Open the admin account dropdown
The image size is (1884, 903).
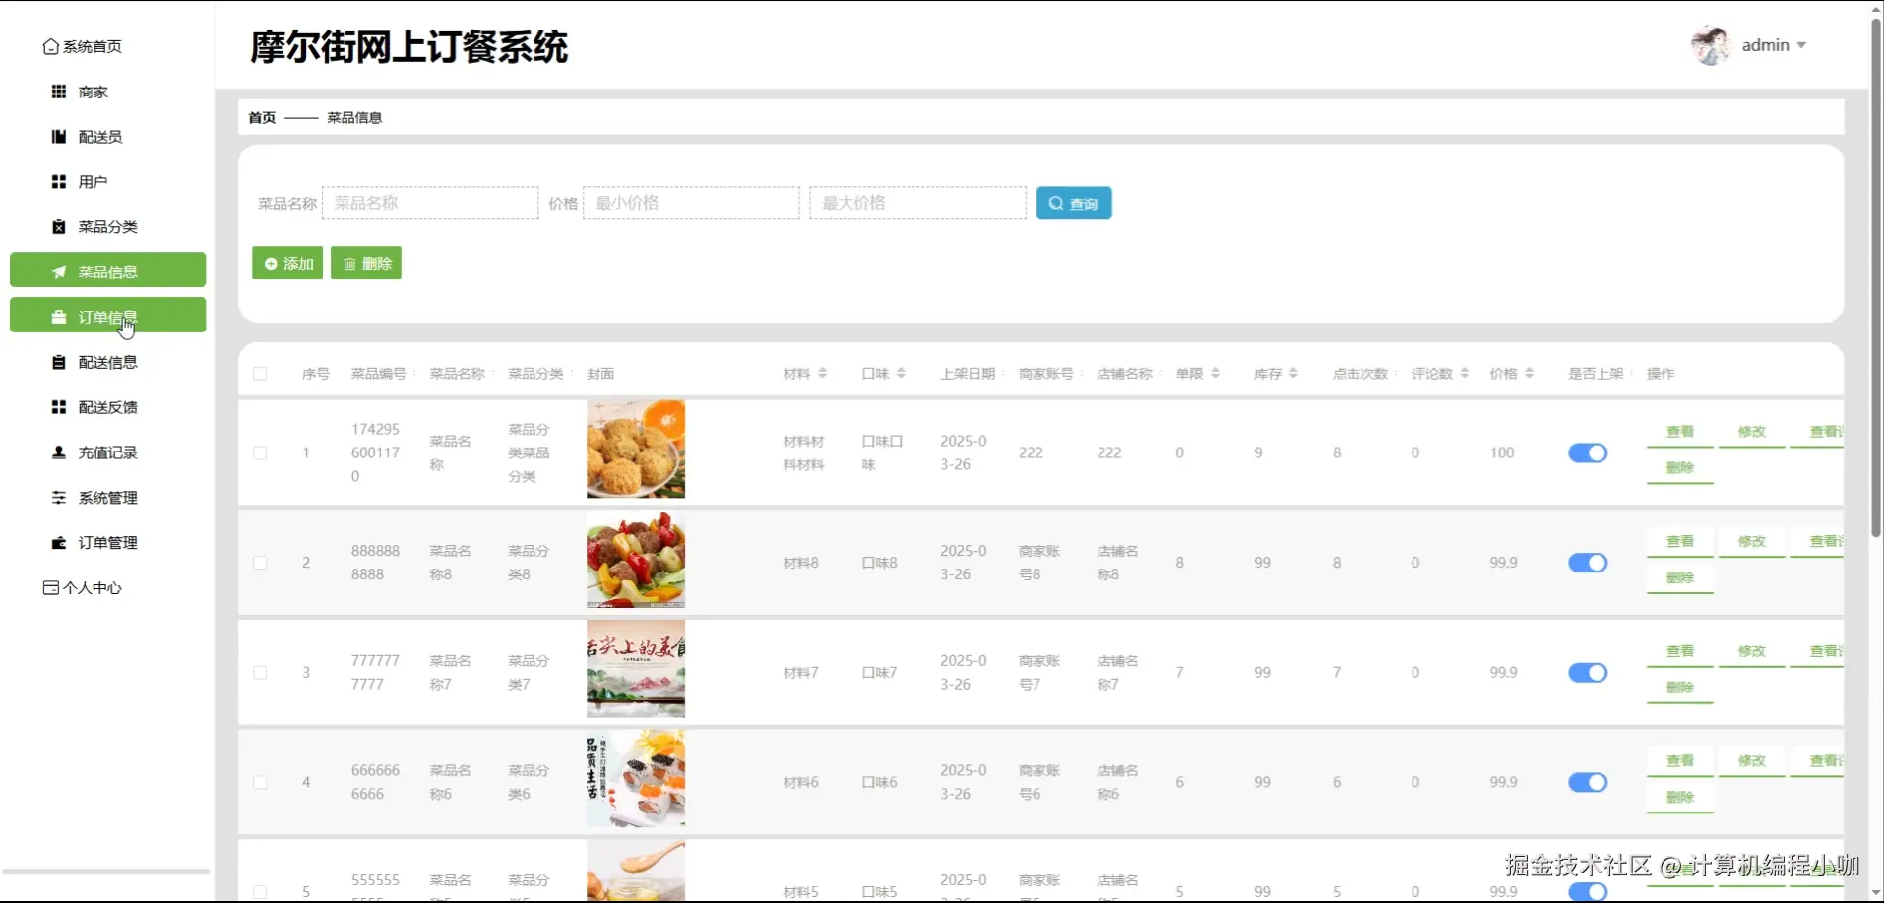click(x=1769, y=44)
